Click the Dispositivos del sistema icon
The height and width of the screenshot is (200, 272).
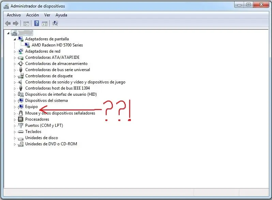(x=21, y=101)
